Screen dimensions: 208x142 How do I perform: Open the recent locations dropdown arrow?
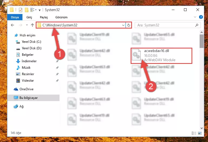27,25
